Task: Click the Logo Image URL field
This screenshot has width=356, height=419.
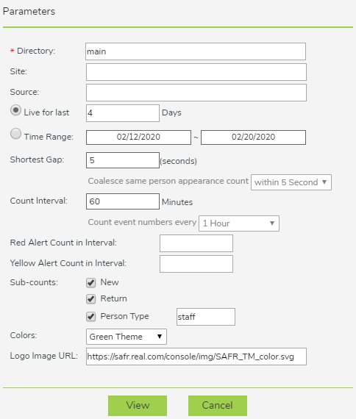Action: point(196,357)
